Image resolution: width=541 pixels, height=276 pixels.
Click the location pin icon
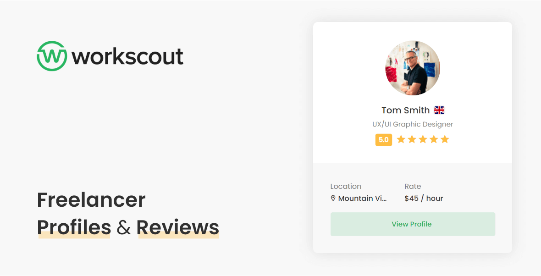click(x=333, y=198)
